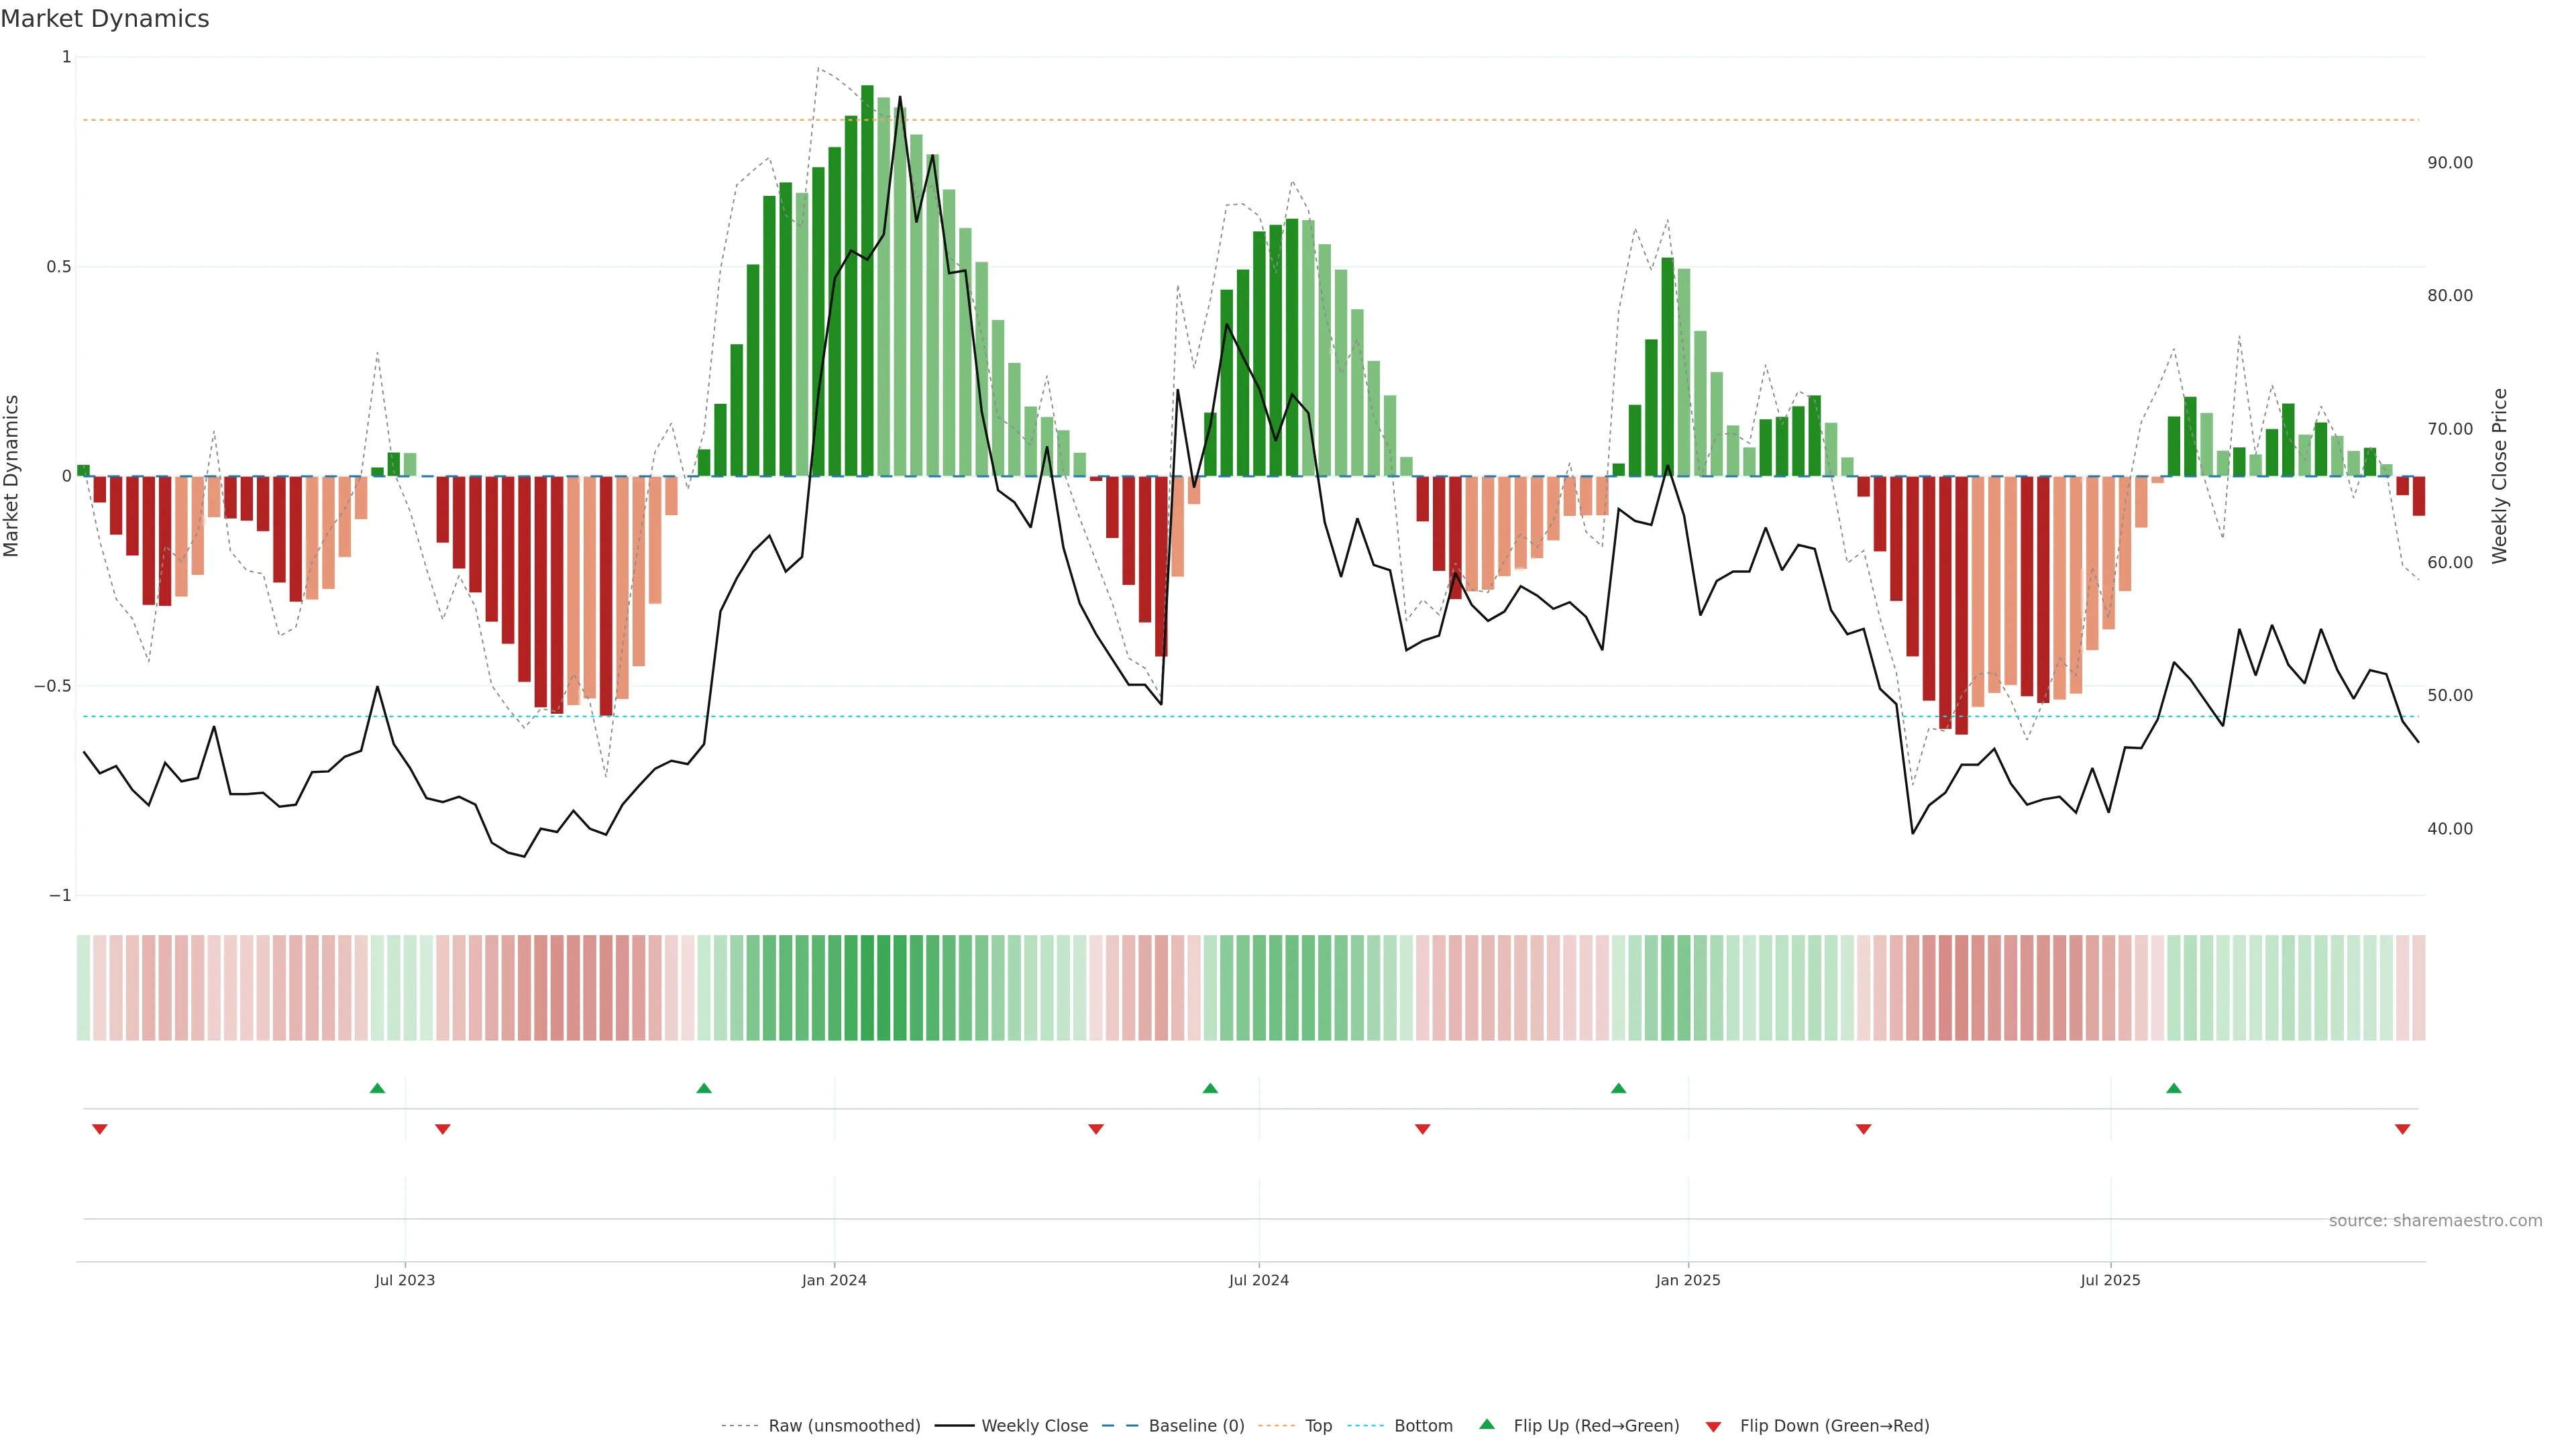Click the flip-up triangle before Jan 2025
Image resolution: width=2576 pixels, height=1449 pixels.
tap(1618, 1088)
